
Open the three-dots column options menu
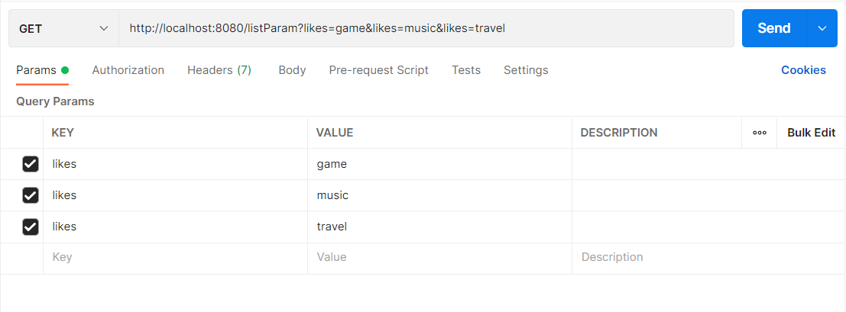point(759,133)
